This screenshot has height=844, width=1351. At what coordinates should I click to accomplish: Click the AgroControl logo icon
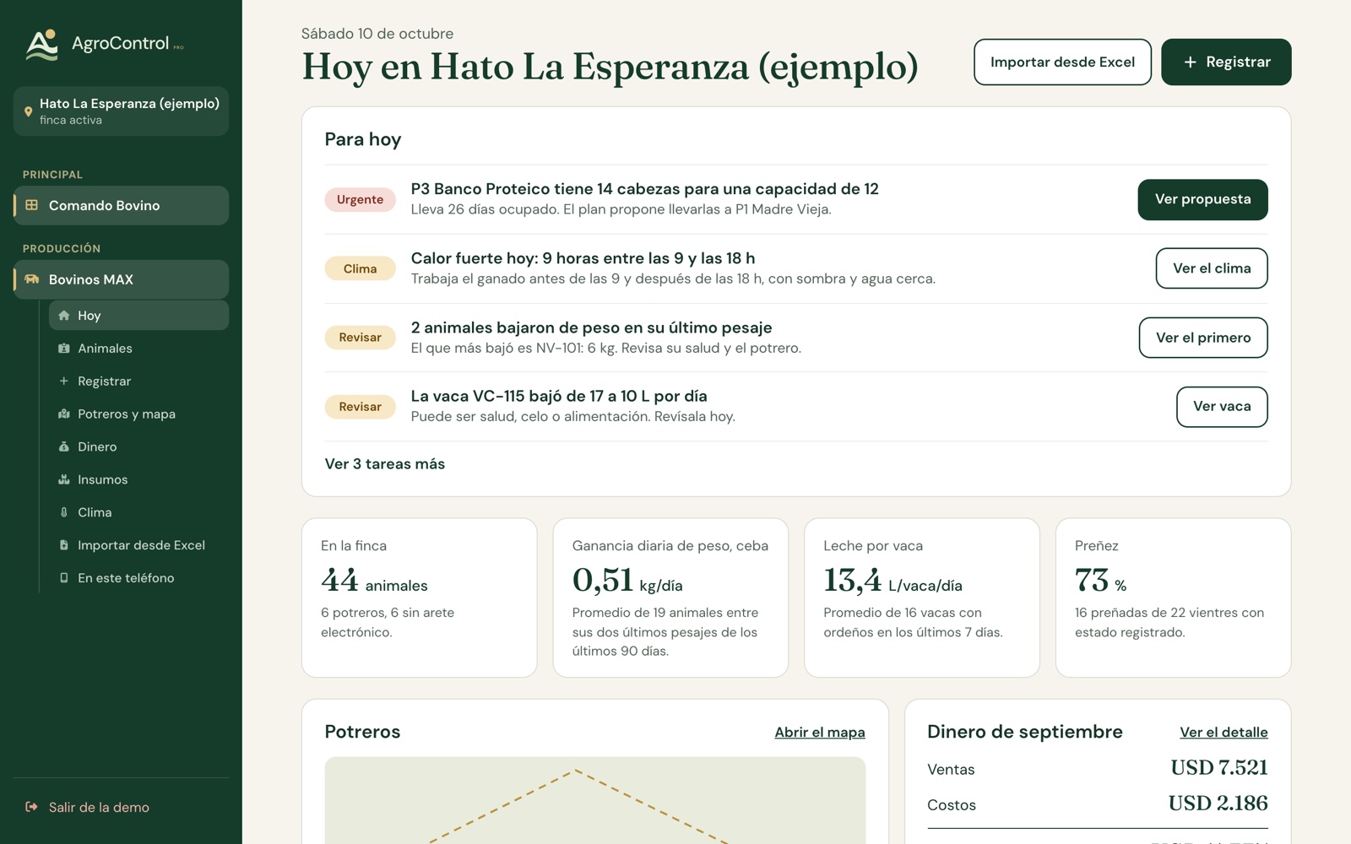pos(41,45)
